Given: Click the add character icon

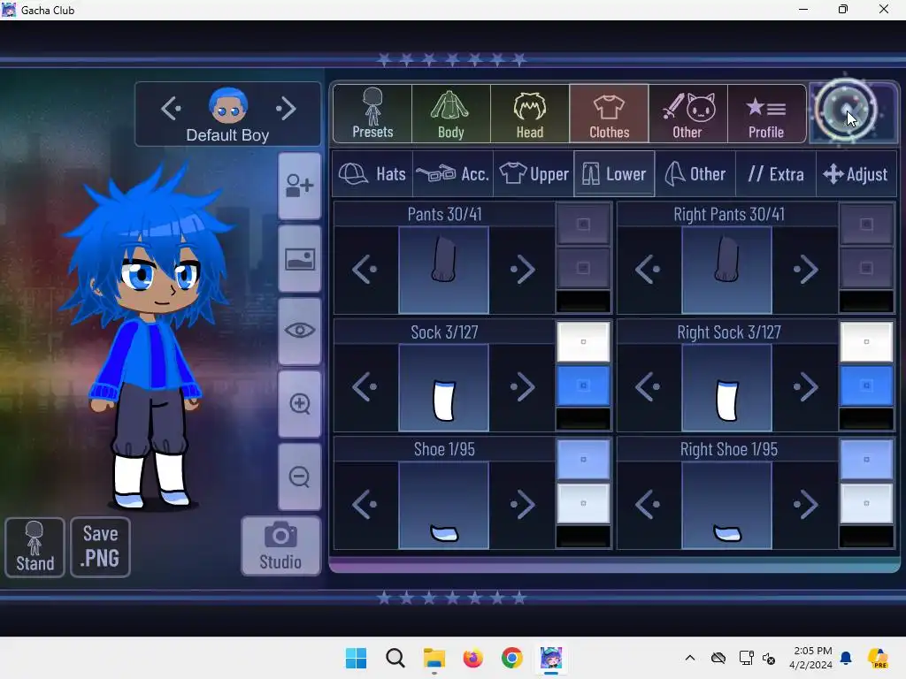Looking at the screenshot, I should pos(299,186).
